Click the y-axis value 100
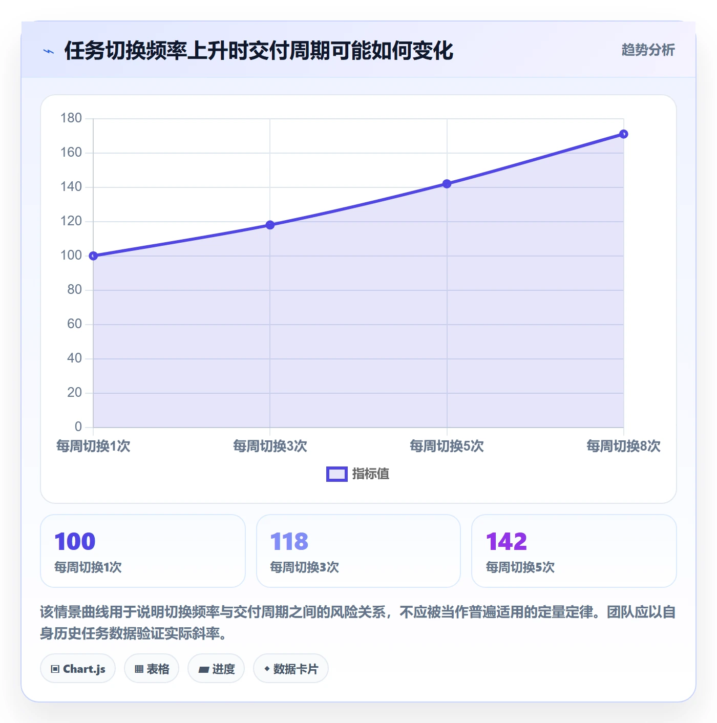717x723 pixels. point(71,256)
